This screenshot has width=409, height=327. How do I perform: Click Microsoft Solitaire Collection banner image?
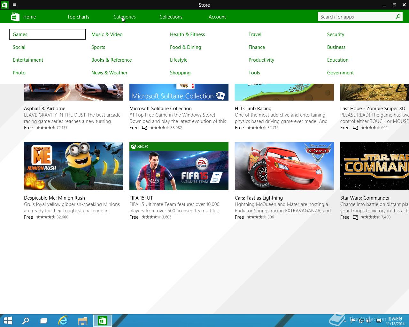pos(179,92)
